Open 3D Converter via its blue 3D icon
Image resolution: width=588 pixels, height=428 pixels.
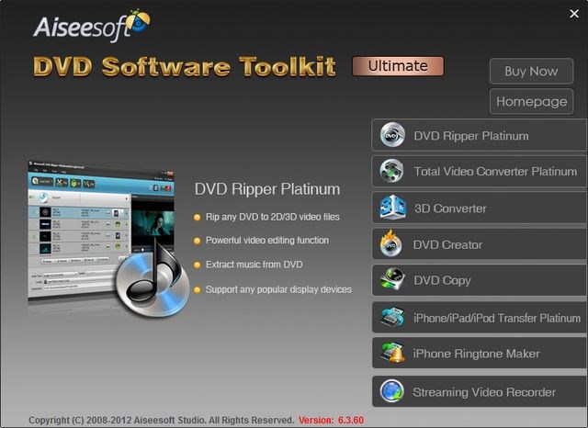(x=392, y=208)
